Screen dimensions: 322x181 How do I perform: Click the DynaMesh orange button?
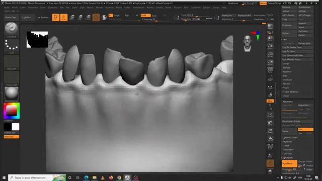(x=289, y=163)
